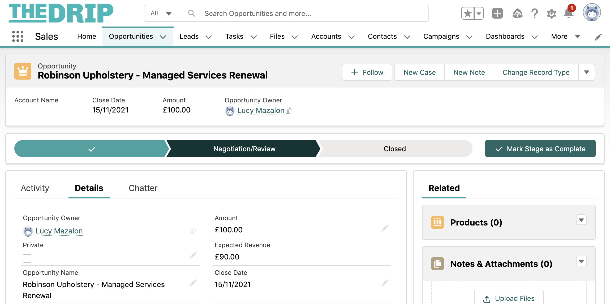
Task: Click the change owner icon beside Lucy Mazalon
Action: click(288, 111)
